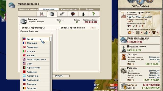This screenshot has height=91, width=163.
Task: Click the treasury bank building icon
Action: click(x=124, y=86)
